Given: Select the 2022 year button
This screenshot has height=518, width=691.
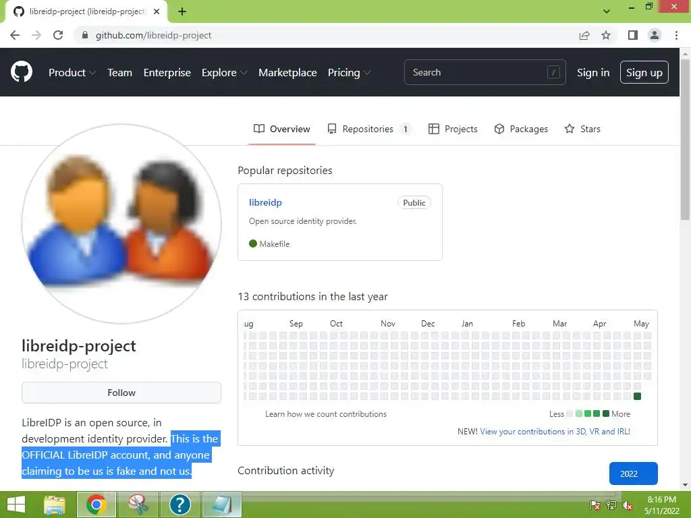Looking at the screenshot, I should click(633, 473).
